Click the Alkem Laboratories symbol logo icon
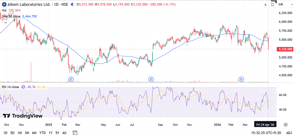The width and height of the screenshot is (294, 137). pos(3,4)
